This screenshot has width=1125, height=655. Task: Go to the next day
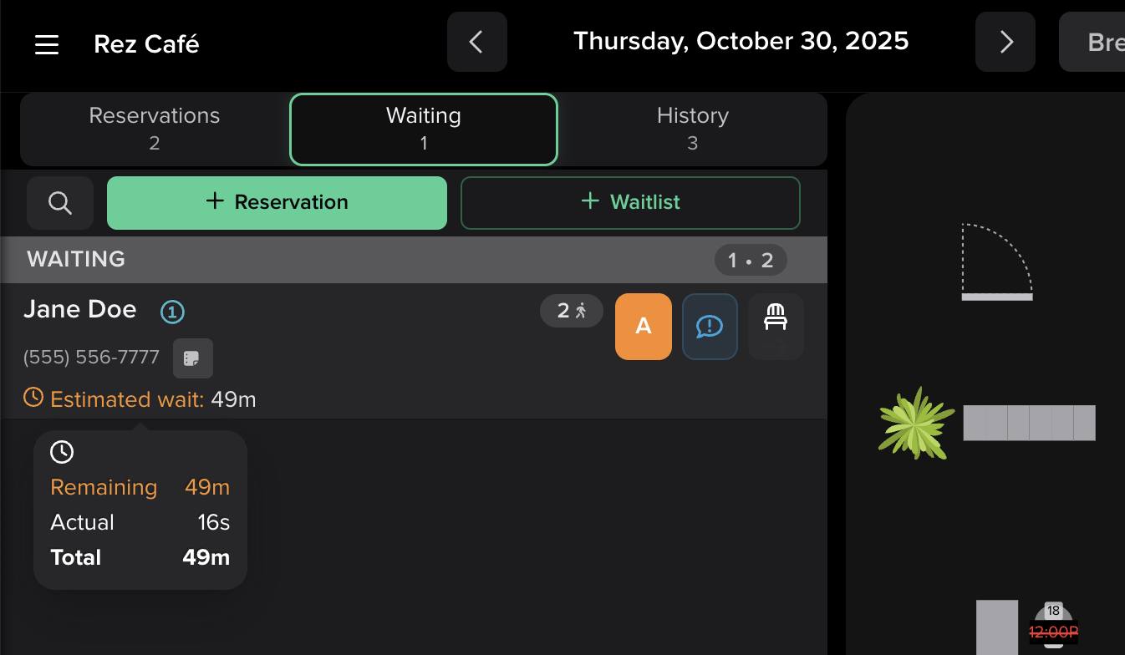[x=1005, y=42]
